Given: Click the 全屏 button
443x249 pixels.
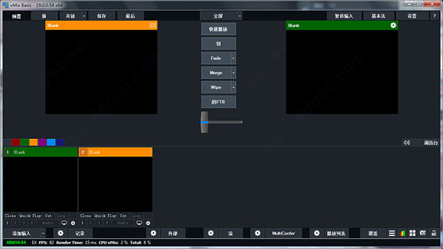Looking at the screenshot, I should click(x=218, y=16).
